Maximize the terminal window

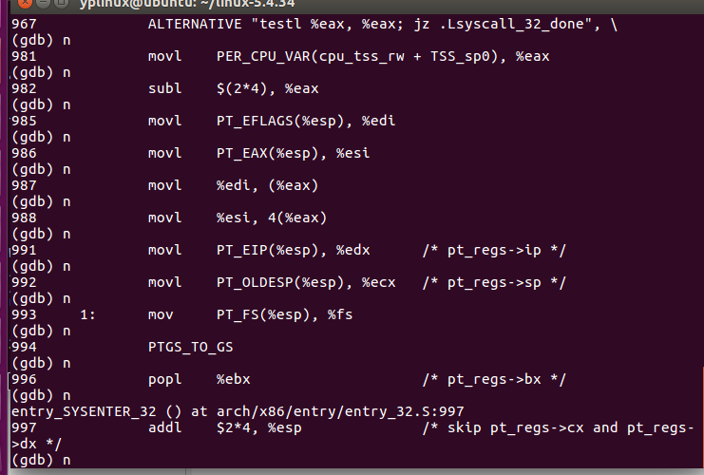pyautogui.click(x=61, y=3)
